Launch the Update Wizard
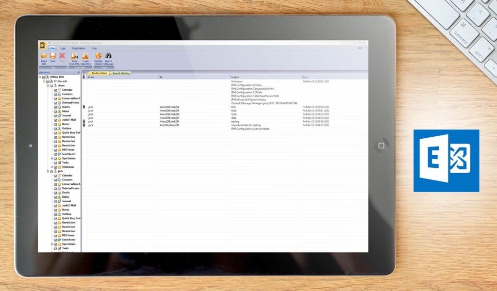 click(x=98, y=56)
